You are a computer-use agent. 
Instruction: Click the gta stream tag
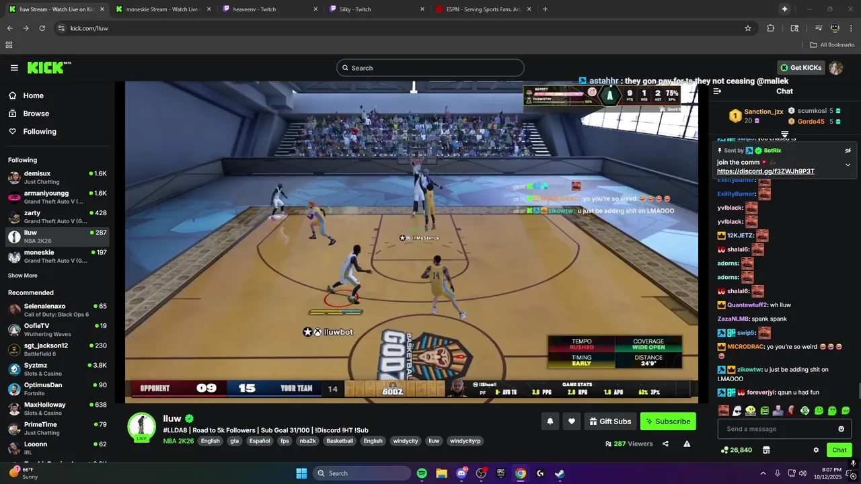coord(234,441)
